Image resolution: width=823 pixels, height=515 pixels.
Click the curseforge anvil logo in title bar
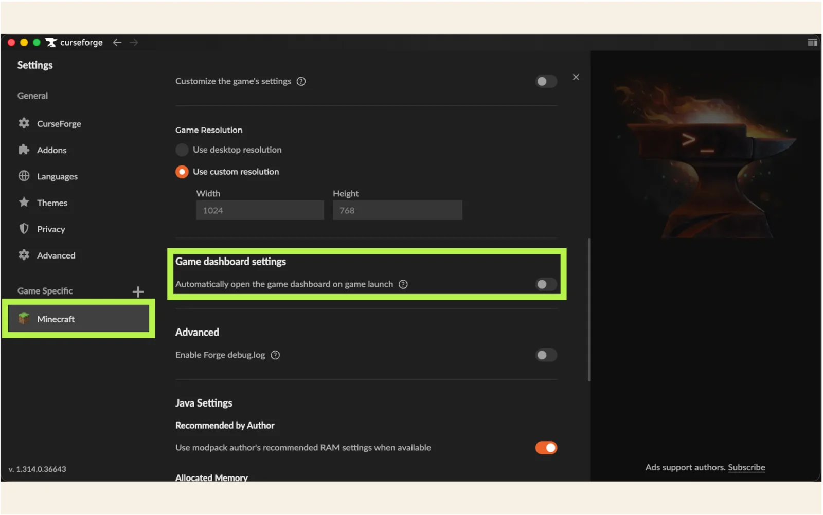point(51,42)
